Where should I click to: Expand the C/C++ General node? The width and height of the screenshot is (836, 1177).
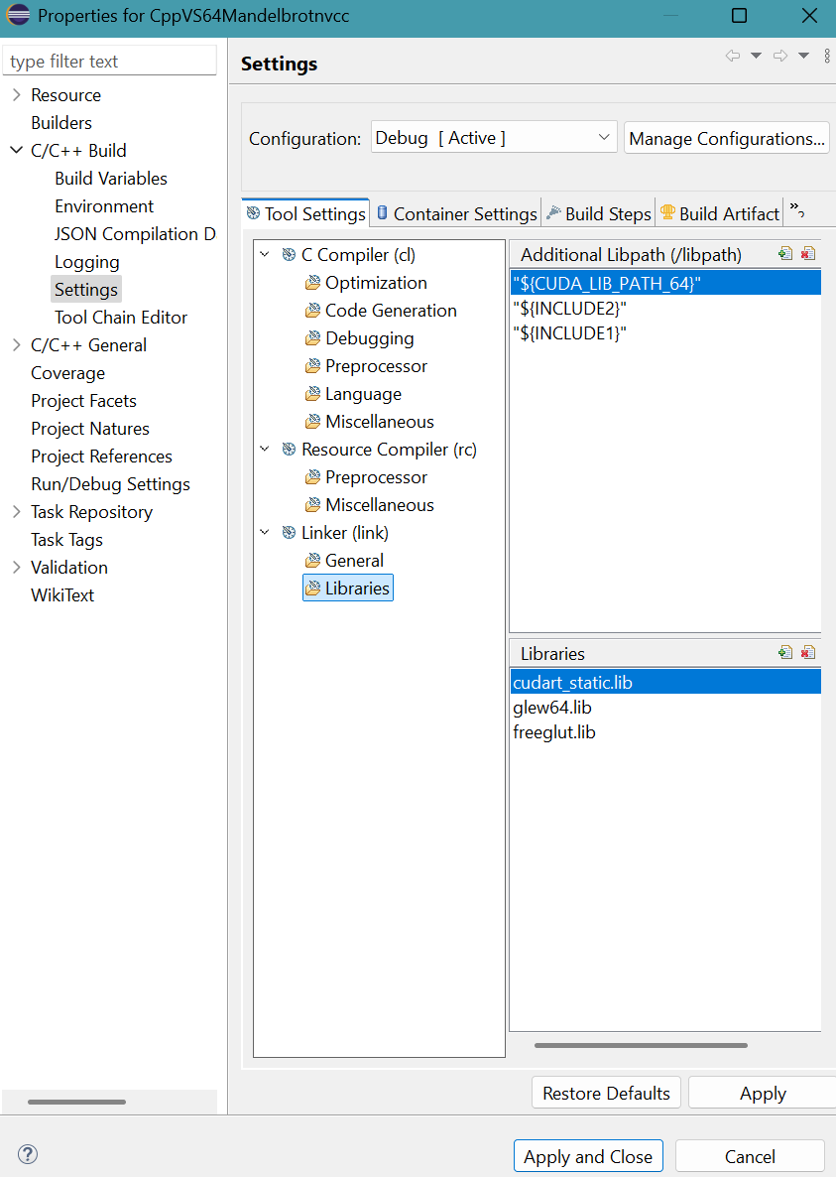(17, 344)
